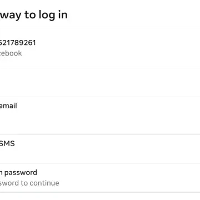Tap the word 'email' in options list
Screen dimensions: 200x200
(x=8, y=106)
